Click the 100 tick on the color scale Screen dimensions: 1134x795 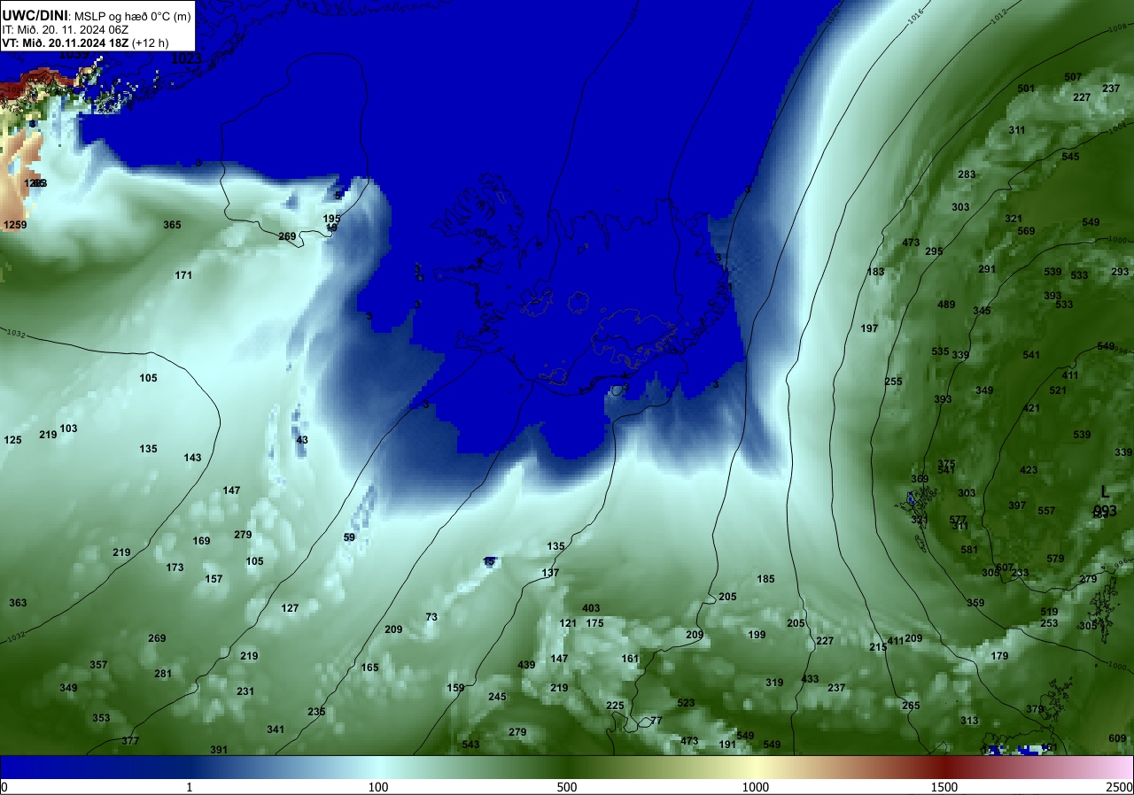(378, 787)
